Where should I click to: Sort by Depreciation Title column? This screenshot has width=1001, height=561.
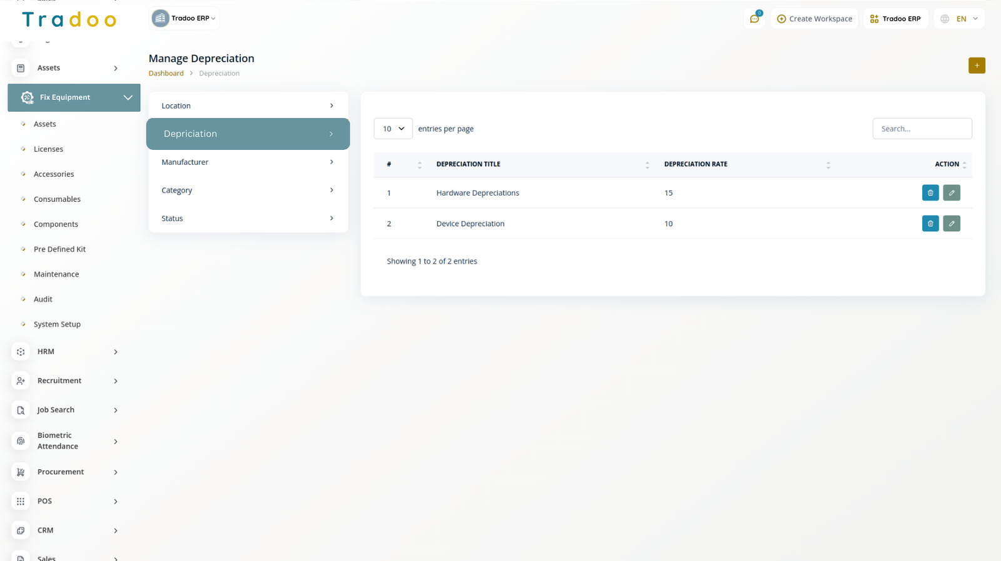[647, 165]
